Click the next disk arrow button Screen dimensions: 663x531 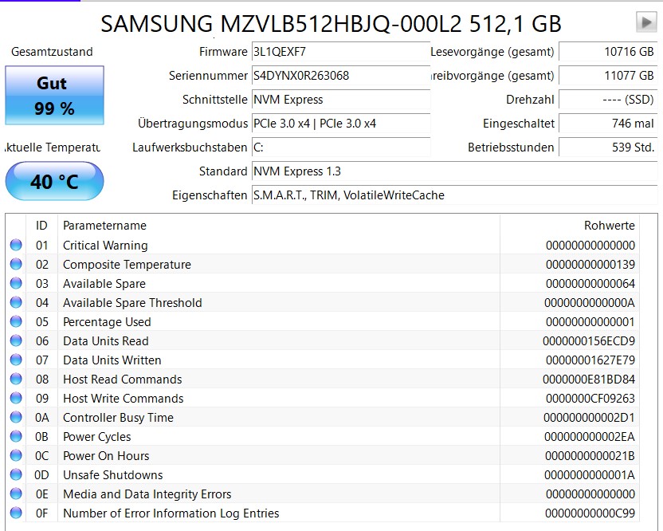646,22
